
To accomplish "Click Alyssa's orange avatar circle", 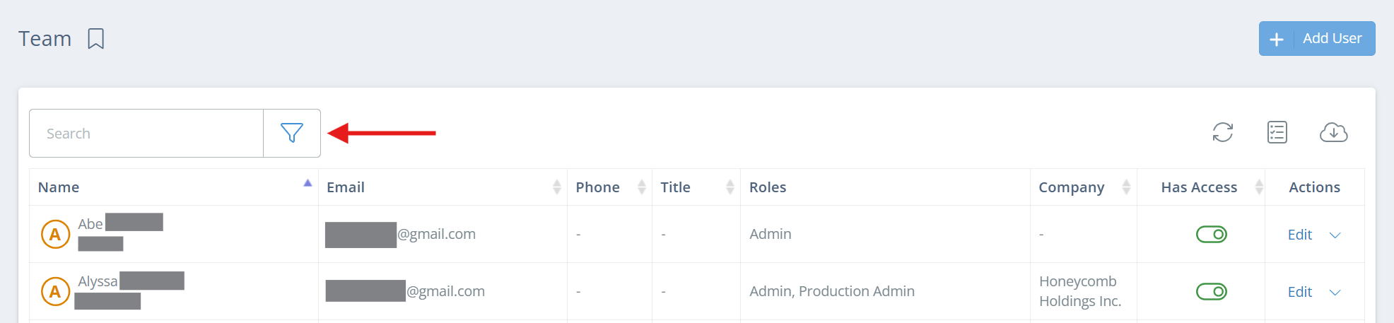I will [55, 291].
